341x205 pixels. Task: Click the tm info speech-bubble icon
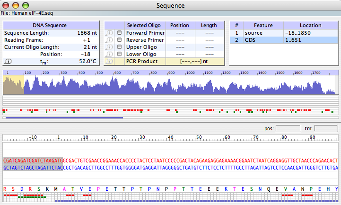(x=8, y=61)
